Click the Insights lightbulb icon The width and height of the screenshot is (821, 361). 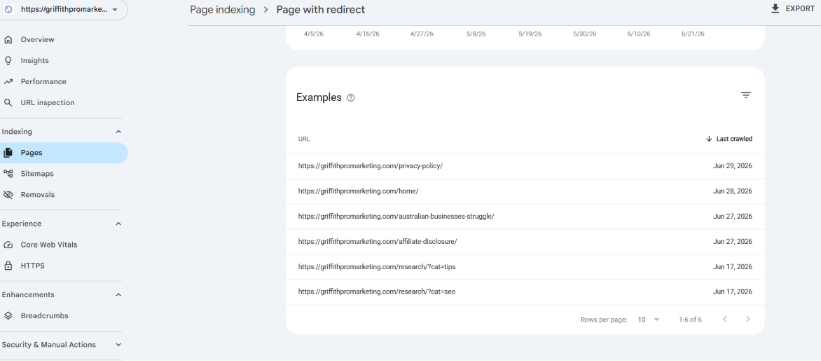(x=8, y=61)
